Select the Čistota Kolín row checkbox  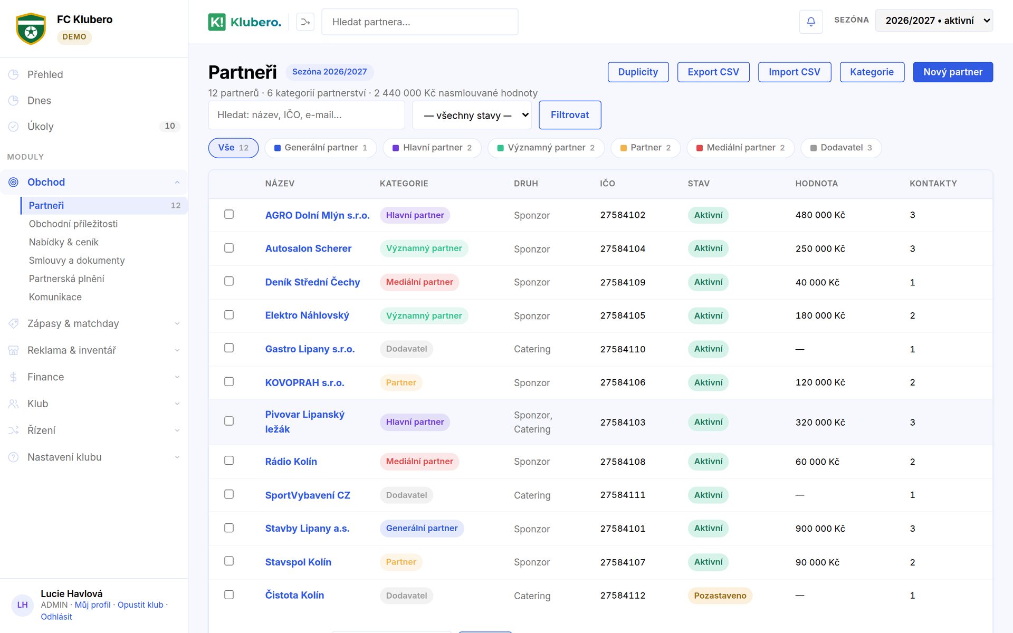[x=229, y=594]
